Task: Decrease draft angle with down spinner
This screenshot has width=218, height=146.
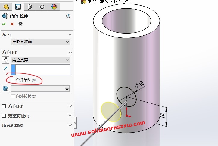Action: [67, 90]
